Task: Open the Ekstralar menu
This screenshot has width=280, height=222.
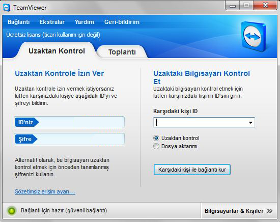Action: coord(52,22)
